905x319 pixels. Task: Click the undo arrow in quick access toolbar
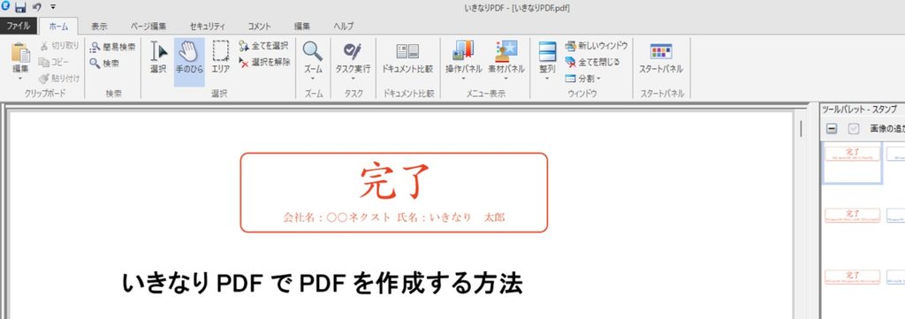(x=37, y=7)
